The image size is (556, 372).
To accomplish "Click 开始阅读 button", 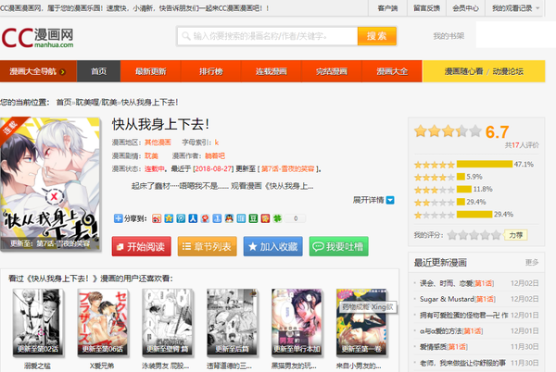I will tap(142, 246).
